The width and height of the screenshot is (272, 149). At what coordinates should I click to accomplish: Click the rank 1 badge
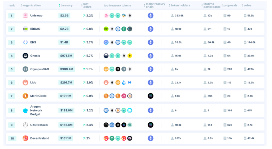pyautogui.click(x=11, y=15)
